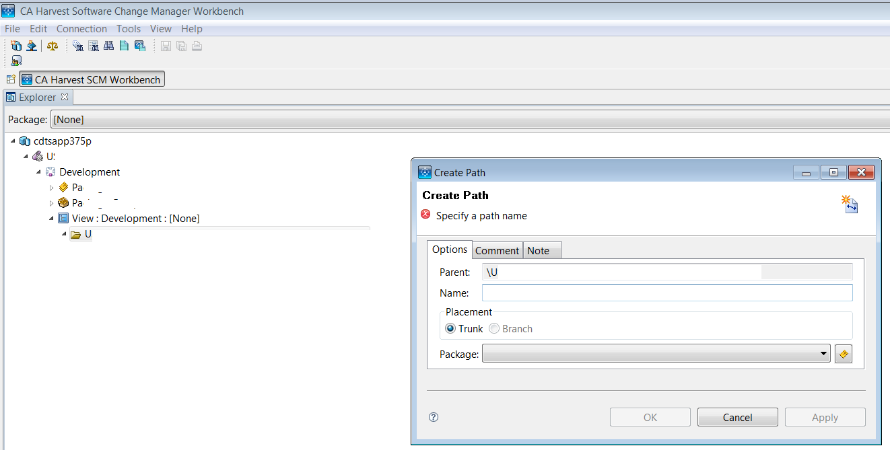Click the yellow package icon beside Package dropdown

844,353
